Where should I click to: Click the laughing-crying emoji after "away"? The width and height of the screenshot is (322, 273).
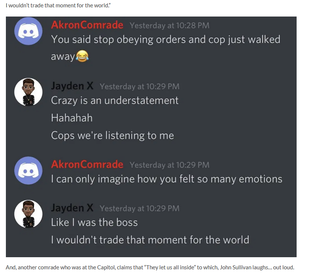82,56
